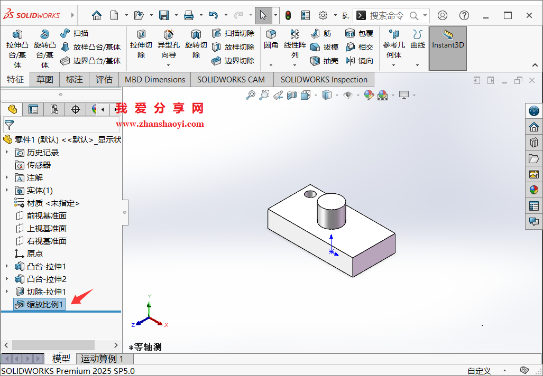Screen dimensions: 543x376
Task: Click the Rebuild traffic light icon
Action: 288,15
